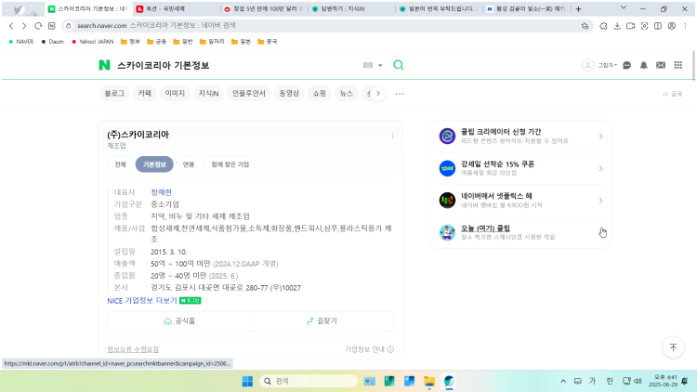
Task: Open the Naver services grid icon
Action: [677, 65]
